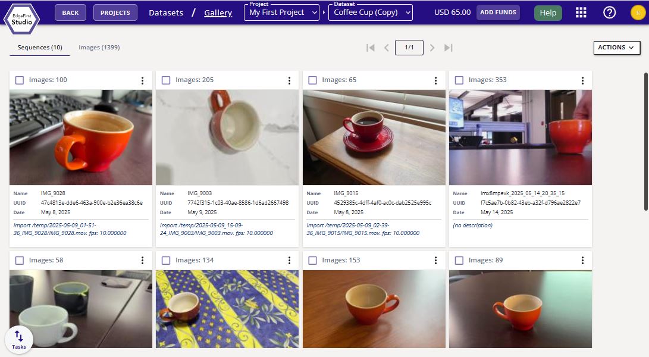Tick the Images: 134 sequence checkbox
The height and width of the screenshot is (357, 649).
166,261
